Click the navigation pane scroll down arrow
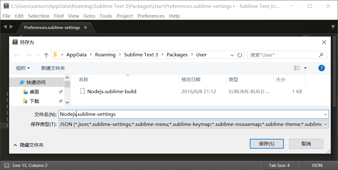Image resolution: width=338 pixels, height=170 pixels. 67,102
